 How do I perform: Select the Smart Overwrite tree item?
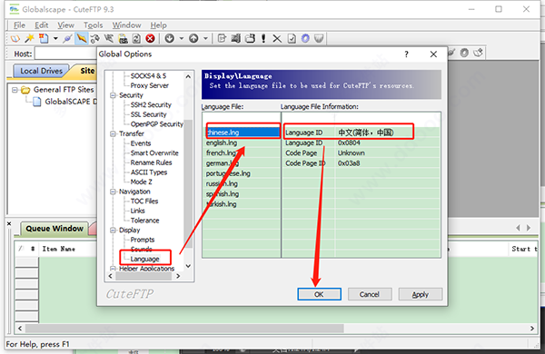click(154, 153)
